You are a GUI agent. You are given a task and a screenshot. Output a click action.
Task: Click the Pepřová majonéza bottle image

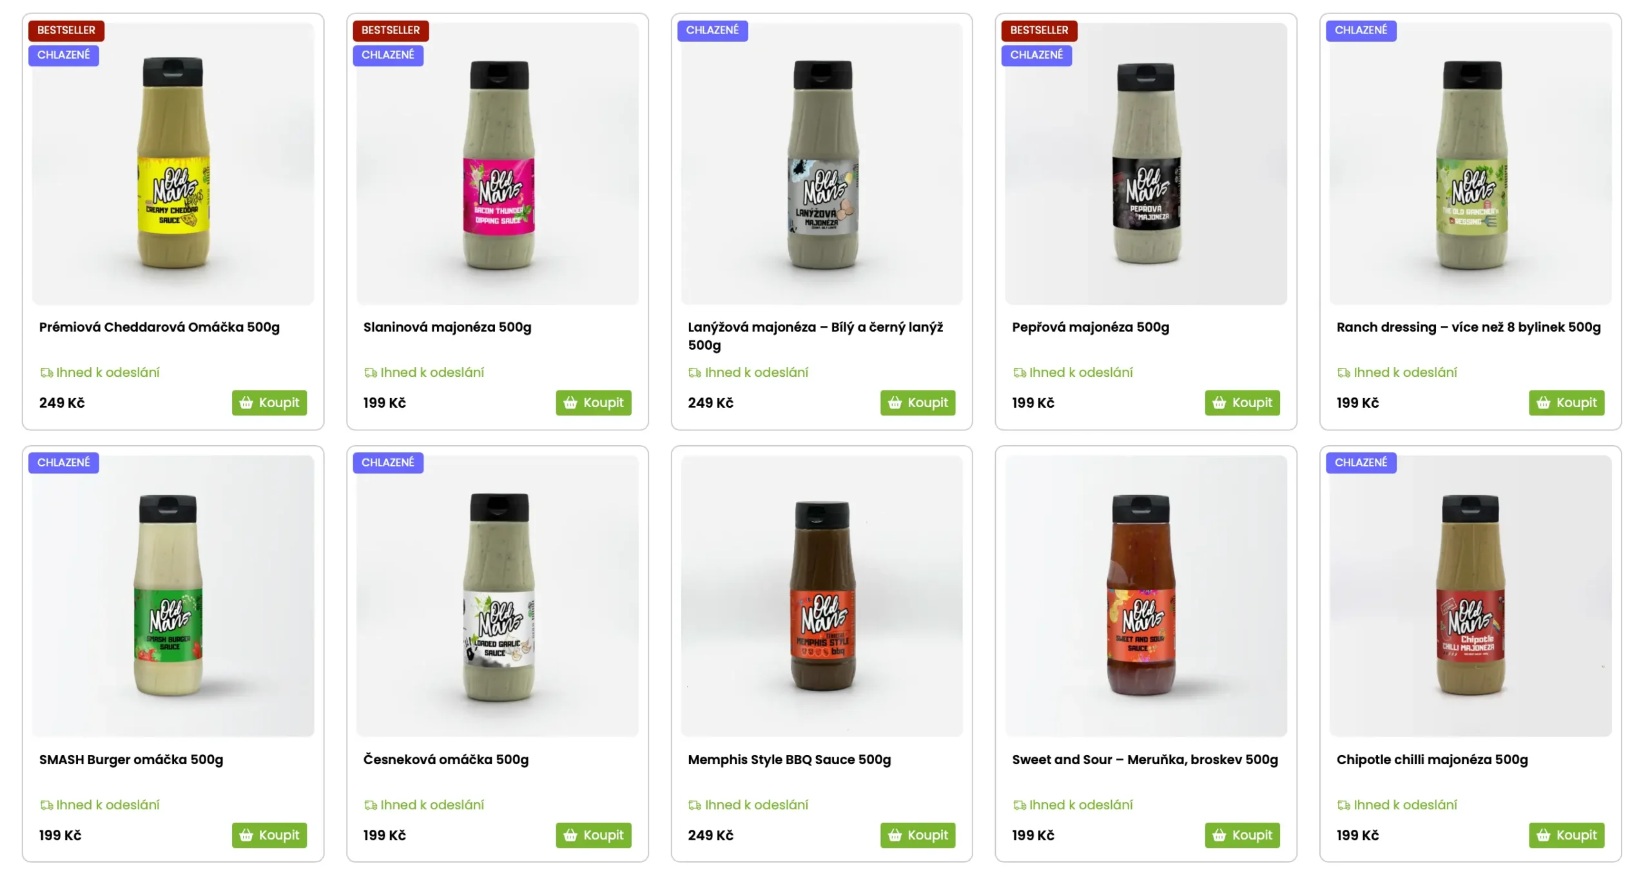1146,164
